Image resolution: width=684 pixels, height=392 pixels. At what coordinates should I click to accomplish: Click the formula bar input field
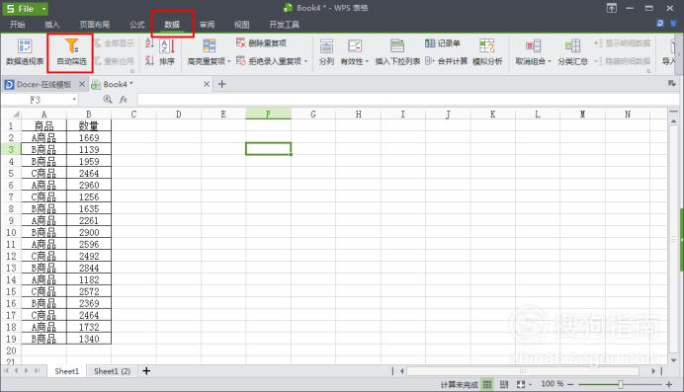(x=408, y=100)
